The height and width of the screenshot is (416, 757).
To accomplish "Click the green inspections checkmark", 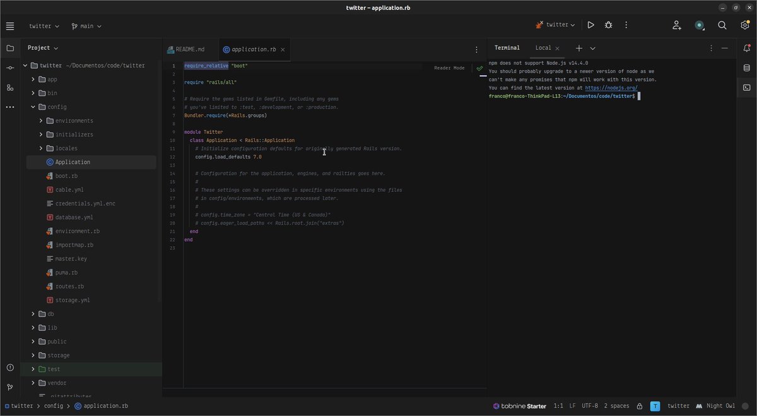I will pos(479,68).
